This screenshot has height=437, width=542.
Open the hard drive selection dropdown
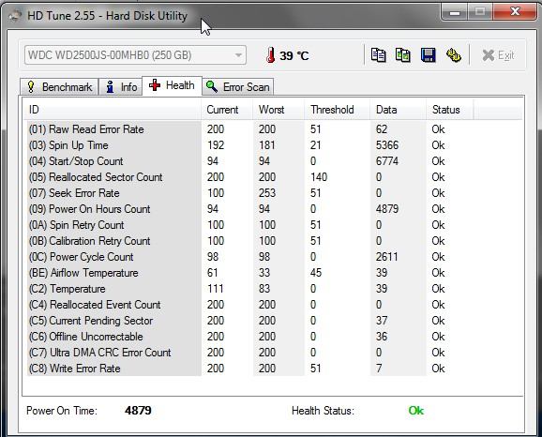point(135,55)
